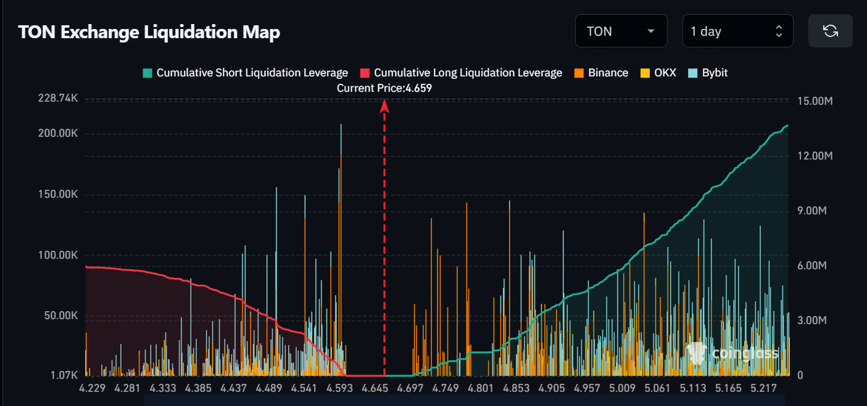Click the 4.645 price axis label
The height and width of the screenshot is (406, 867).
375,388
